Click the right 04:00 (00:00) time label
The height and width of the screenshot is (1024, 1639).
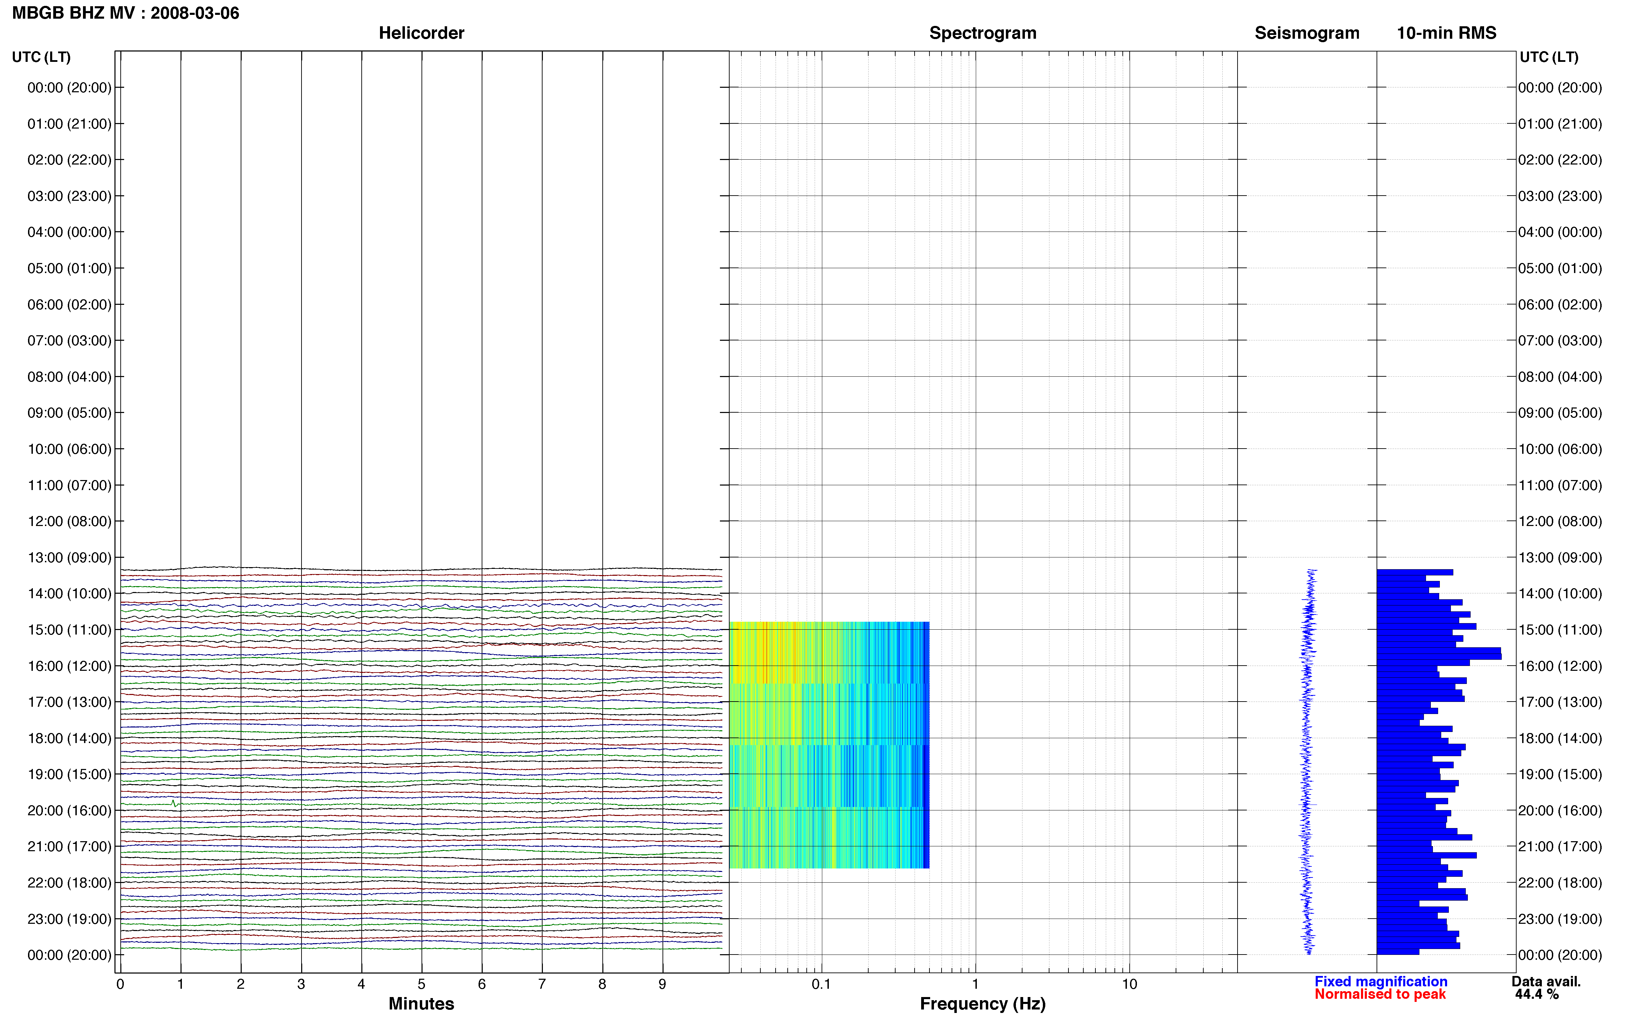(1560, 232)
